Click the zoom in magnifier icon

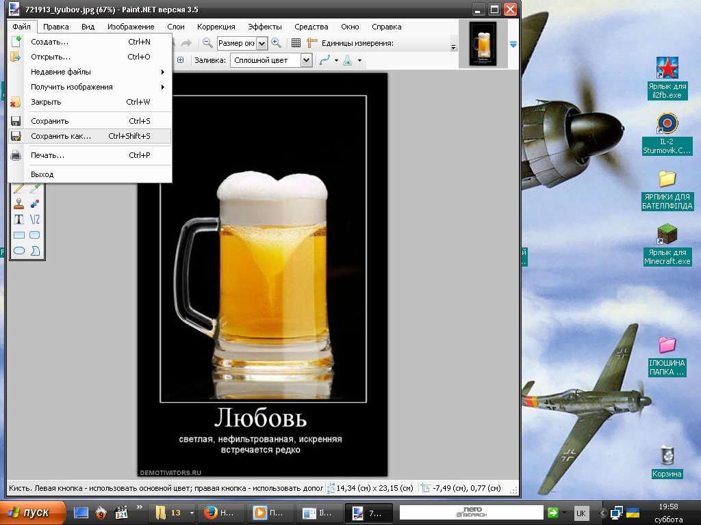(276, 43)
